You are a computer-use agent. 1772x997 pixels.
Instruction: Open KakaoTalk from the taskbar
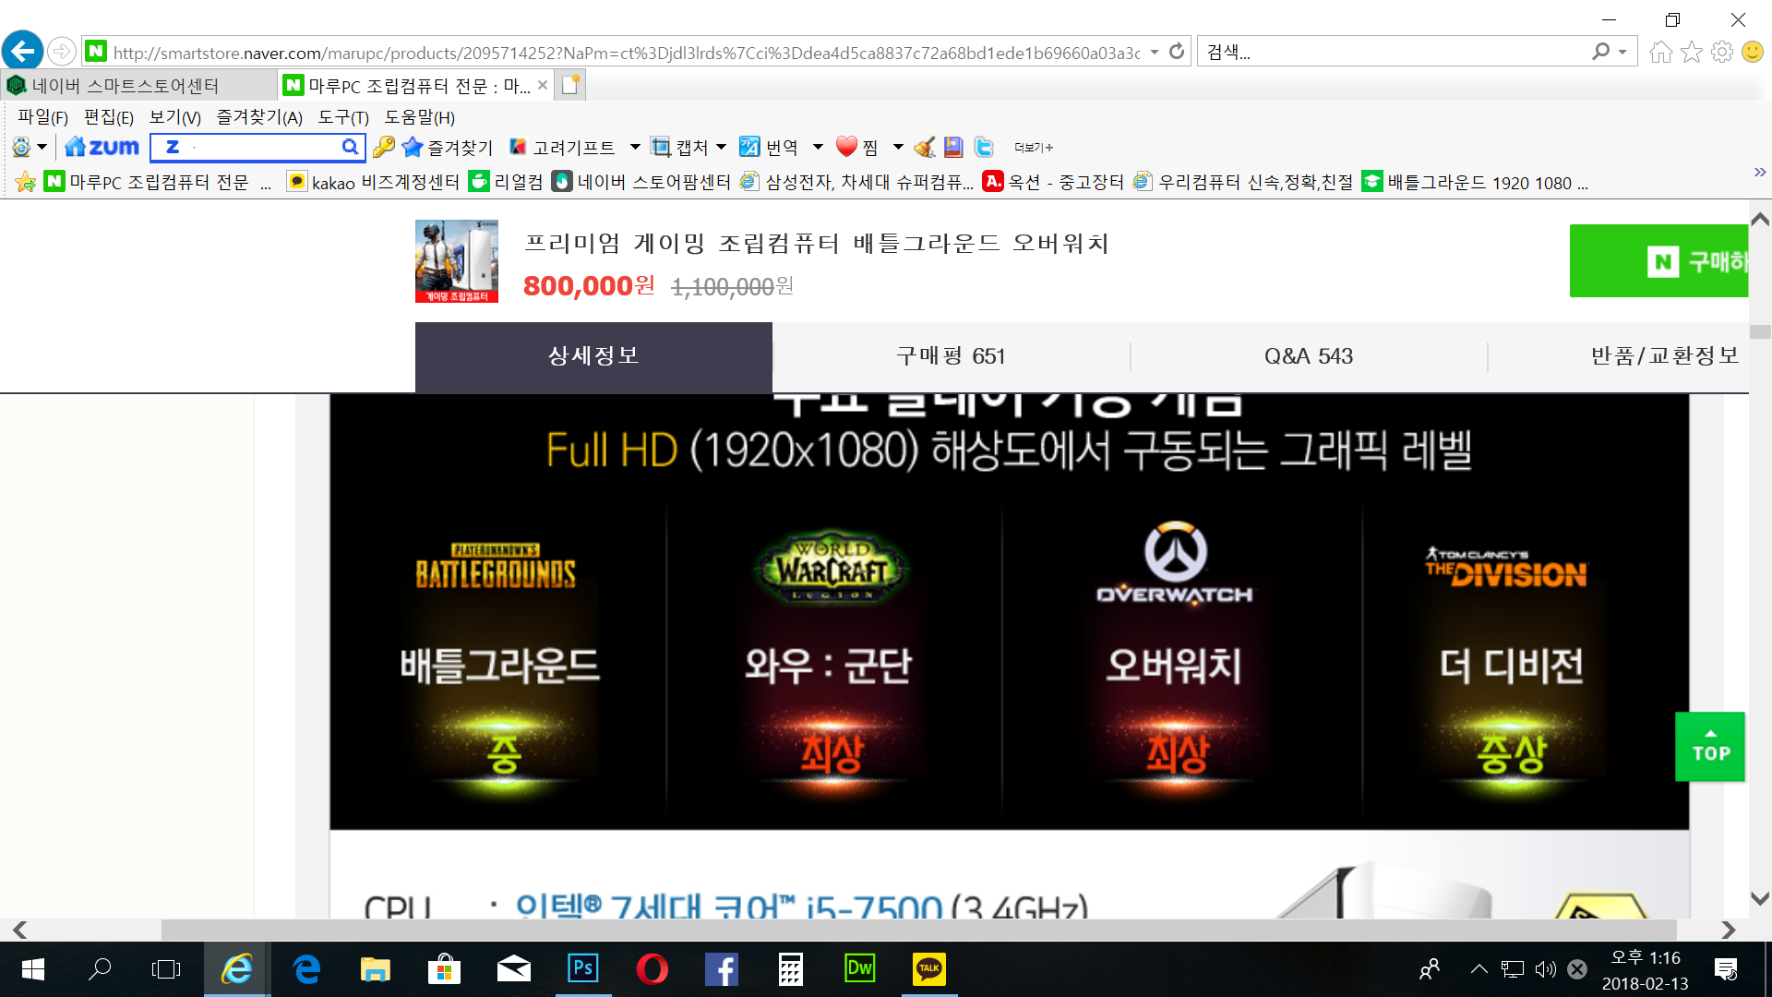pos(929,968)
